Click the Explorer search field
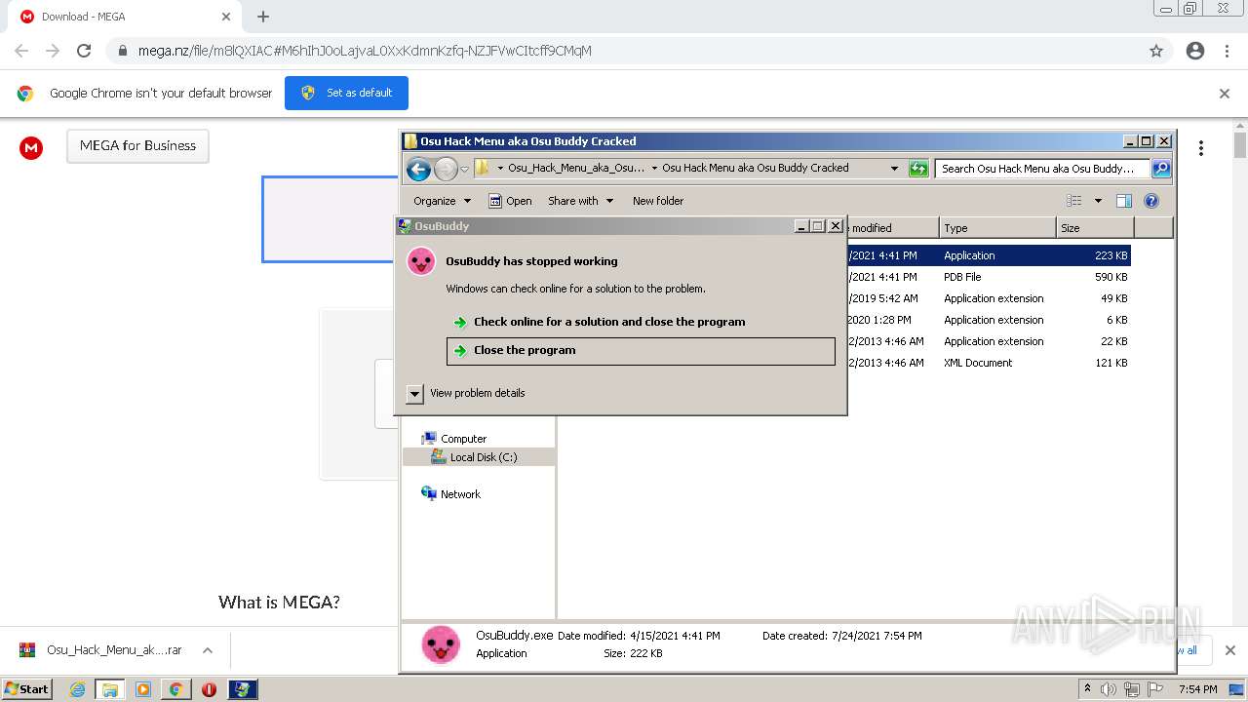1248x702 pixels. pyautogui.click(x=1041, y=169)
